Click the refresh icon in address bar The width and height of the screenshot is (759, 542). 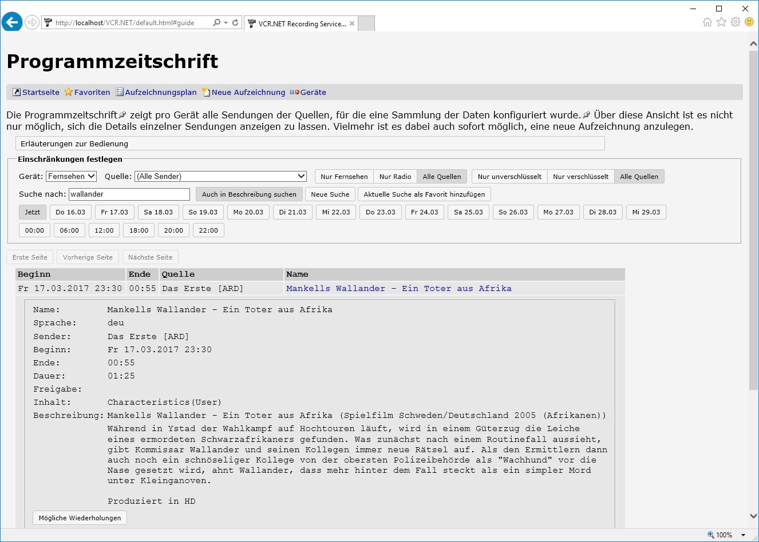coord(235,23)
